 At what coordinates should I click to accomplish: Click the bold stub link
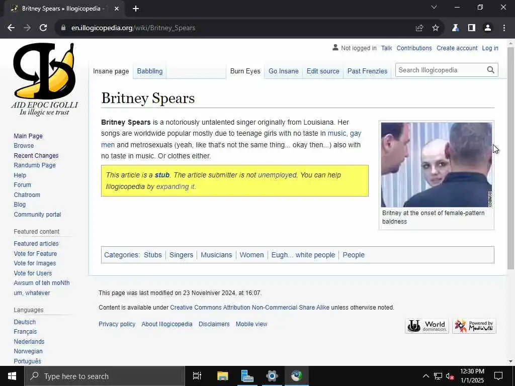click(162, 175)
